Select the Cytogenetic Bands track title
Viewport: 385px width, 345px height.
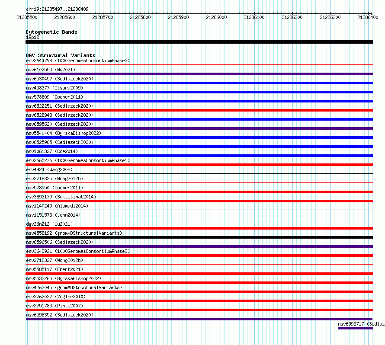click(x=51, y=32)
